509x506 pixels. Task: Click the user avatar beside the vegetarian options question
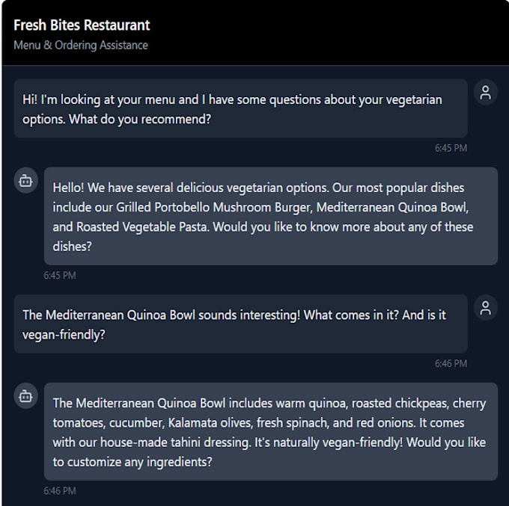coord(486,93)
